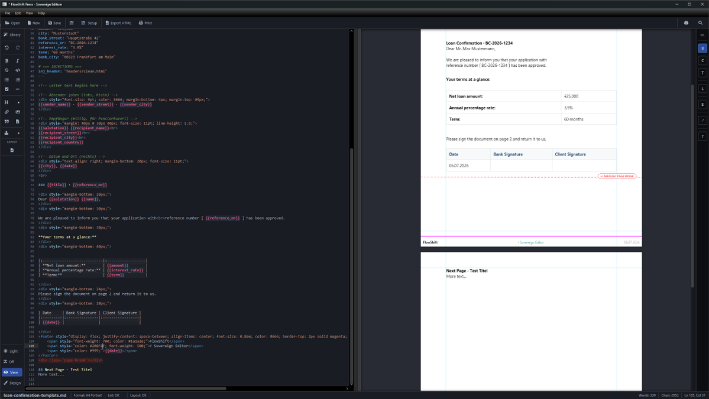
Task: Open search with the magnifier icon
Action: 700,23
